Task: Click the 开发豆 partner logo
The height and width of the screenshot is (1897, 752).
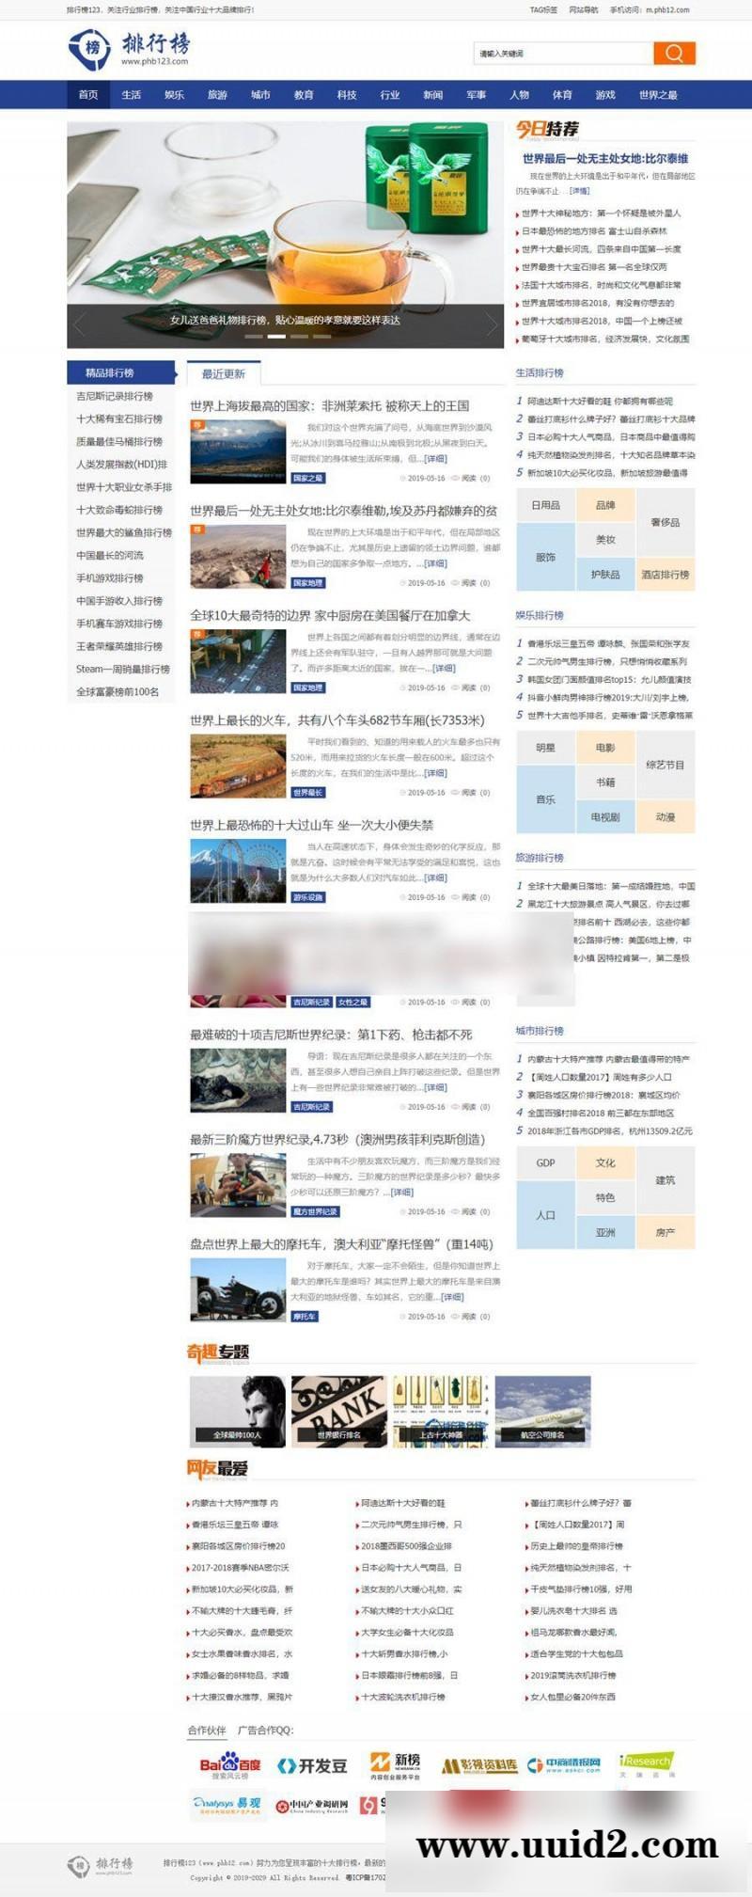Action: (312, 1766)
